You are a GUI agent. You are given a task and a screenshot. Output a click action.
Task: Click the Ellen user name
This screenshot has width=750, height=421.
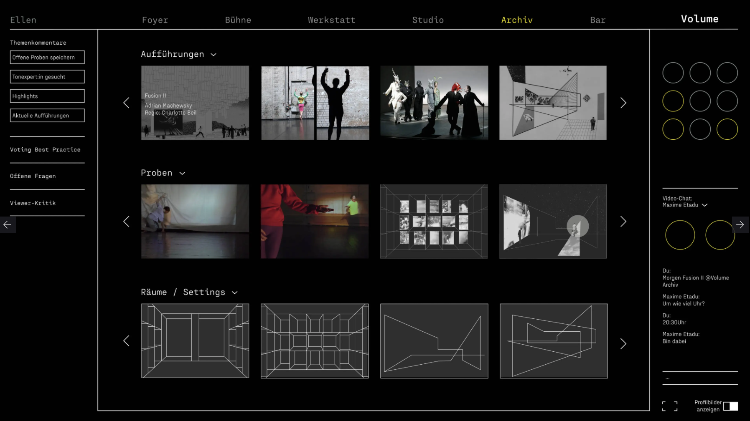tap(23, 20)
